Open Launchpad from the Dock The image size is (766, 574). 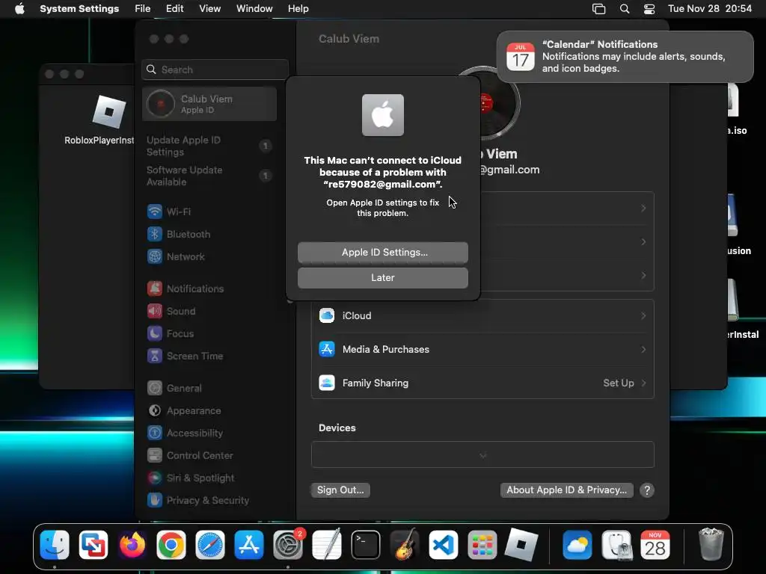pyautogui.click(x=482, y=545)
